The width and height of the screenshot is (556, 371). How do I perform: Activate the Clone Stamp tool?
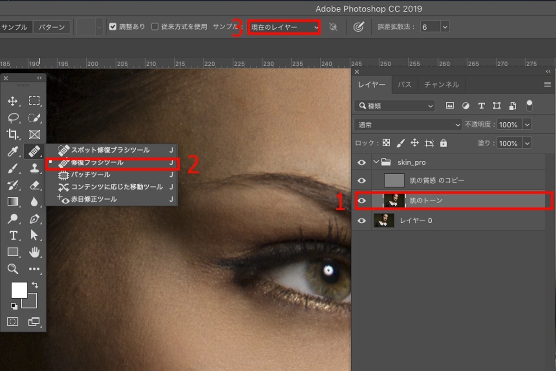[34, 168]
